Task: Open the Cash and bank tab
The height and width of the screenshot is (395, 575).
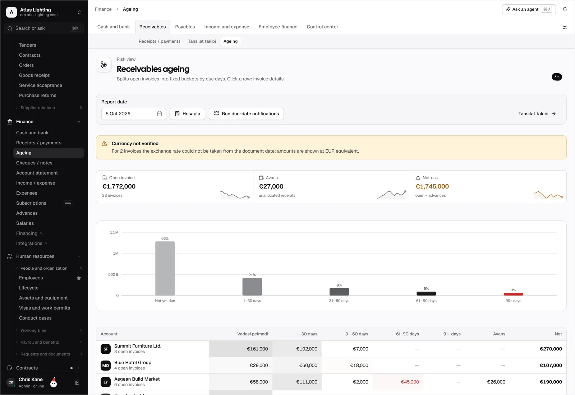Action: (x=114, y=27)
